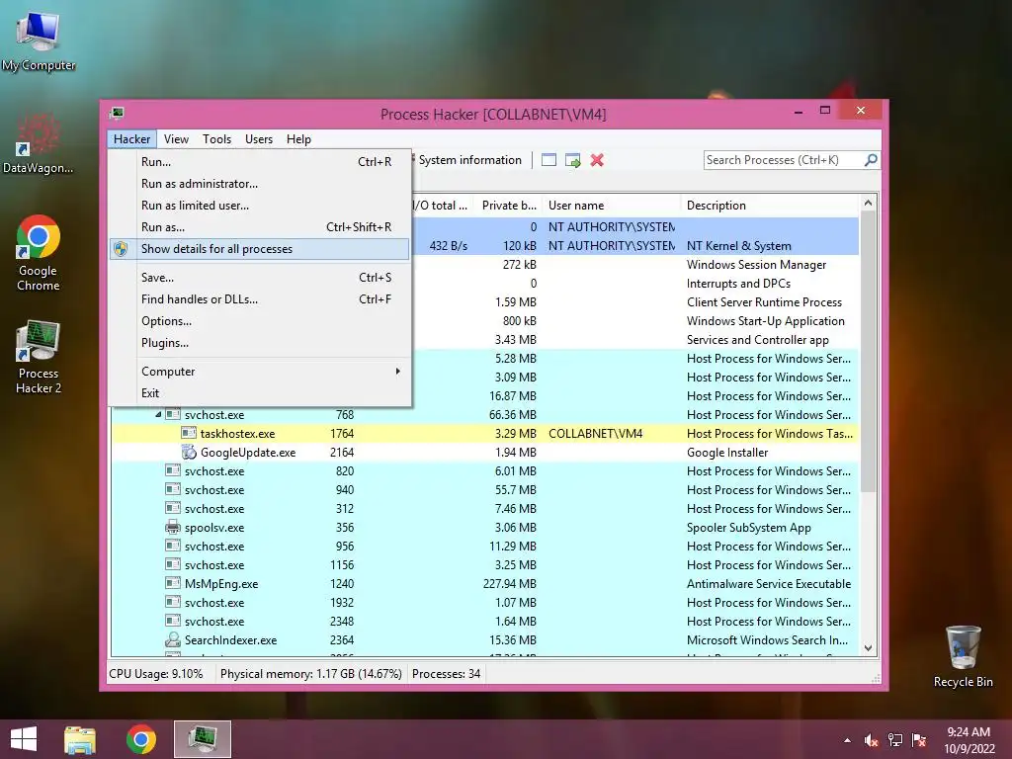Viewport: 1012px width, 759px height.
Task: Choose Exit from the Hacker menu
Action: [260, 393]
